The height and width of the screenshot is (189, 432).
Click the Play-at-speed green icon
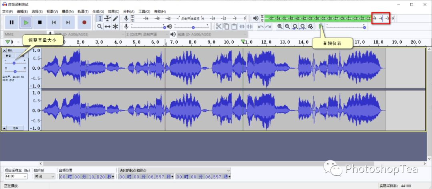click(x=321, y=26)
